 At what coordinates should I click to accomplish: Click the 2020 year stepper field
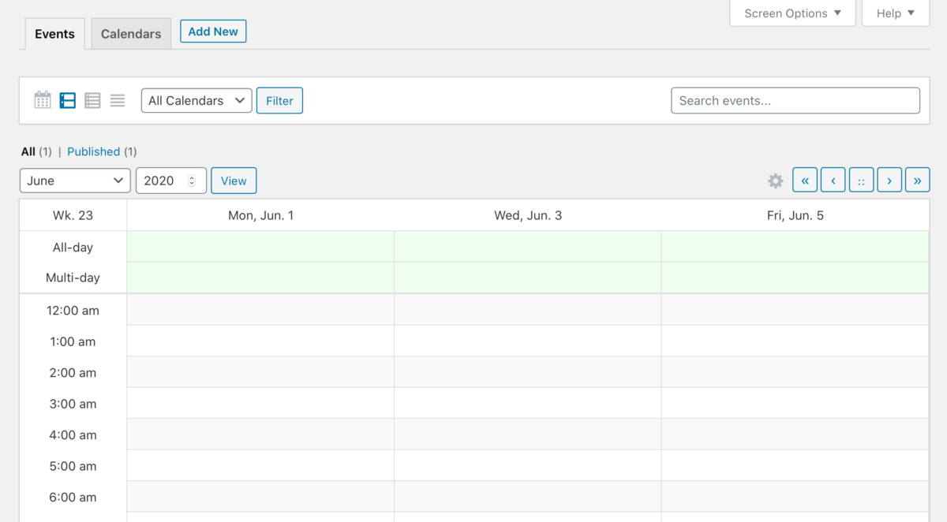pos(171,181)
